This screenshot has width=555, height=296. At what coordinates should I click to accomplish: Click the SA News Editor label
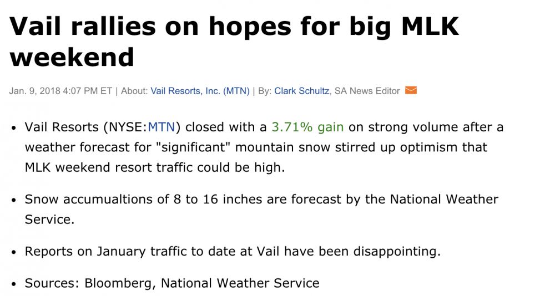pos(367,91)
